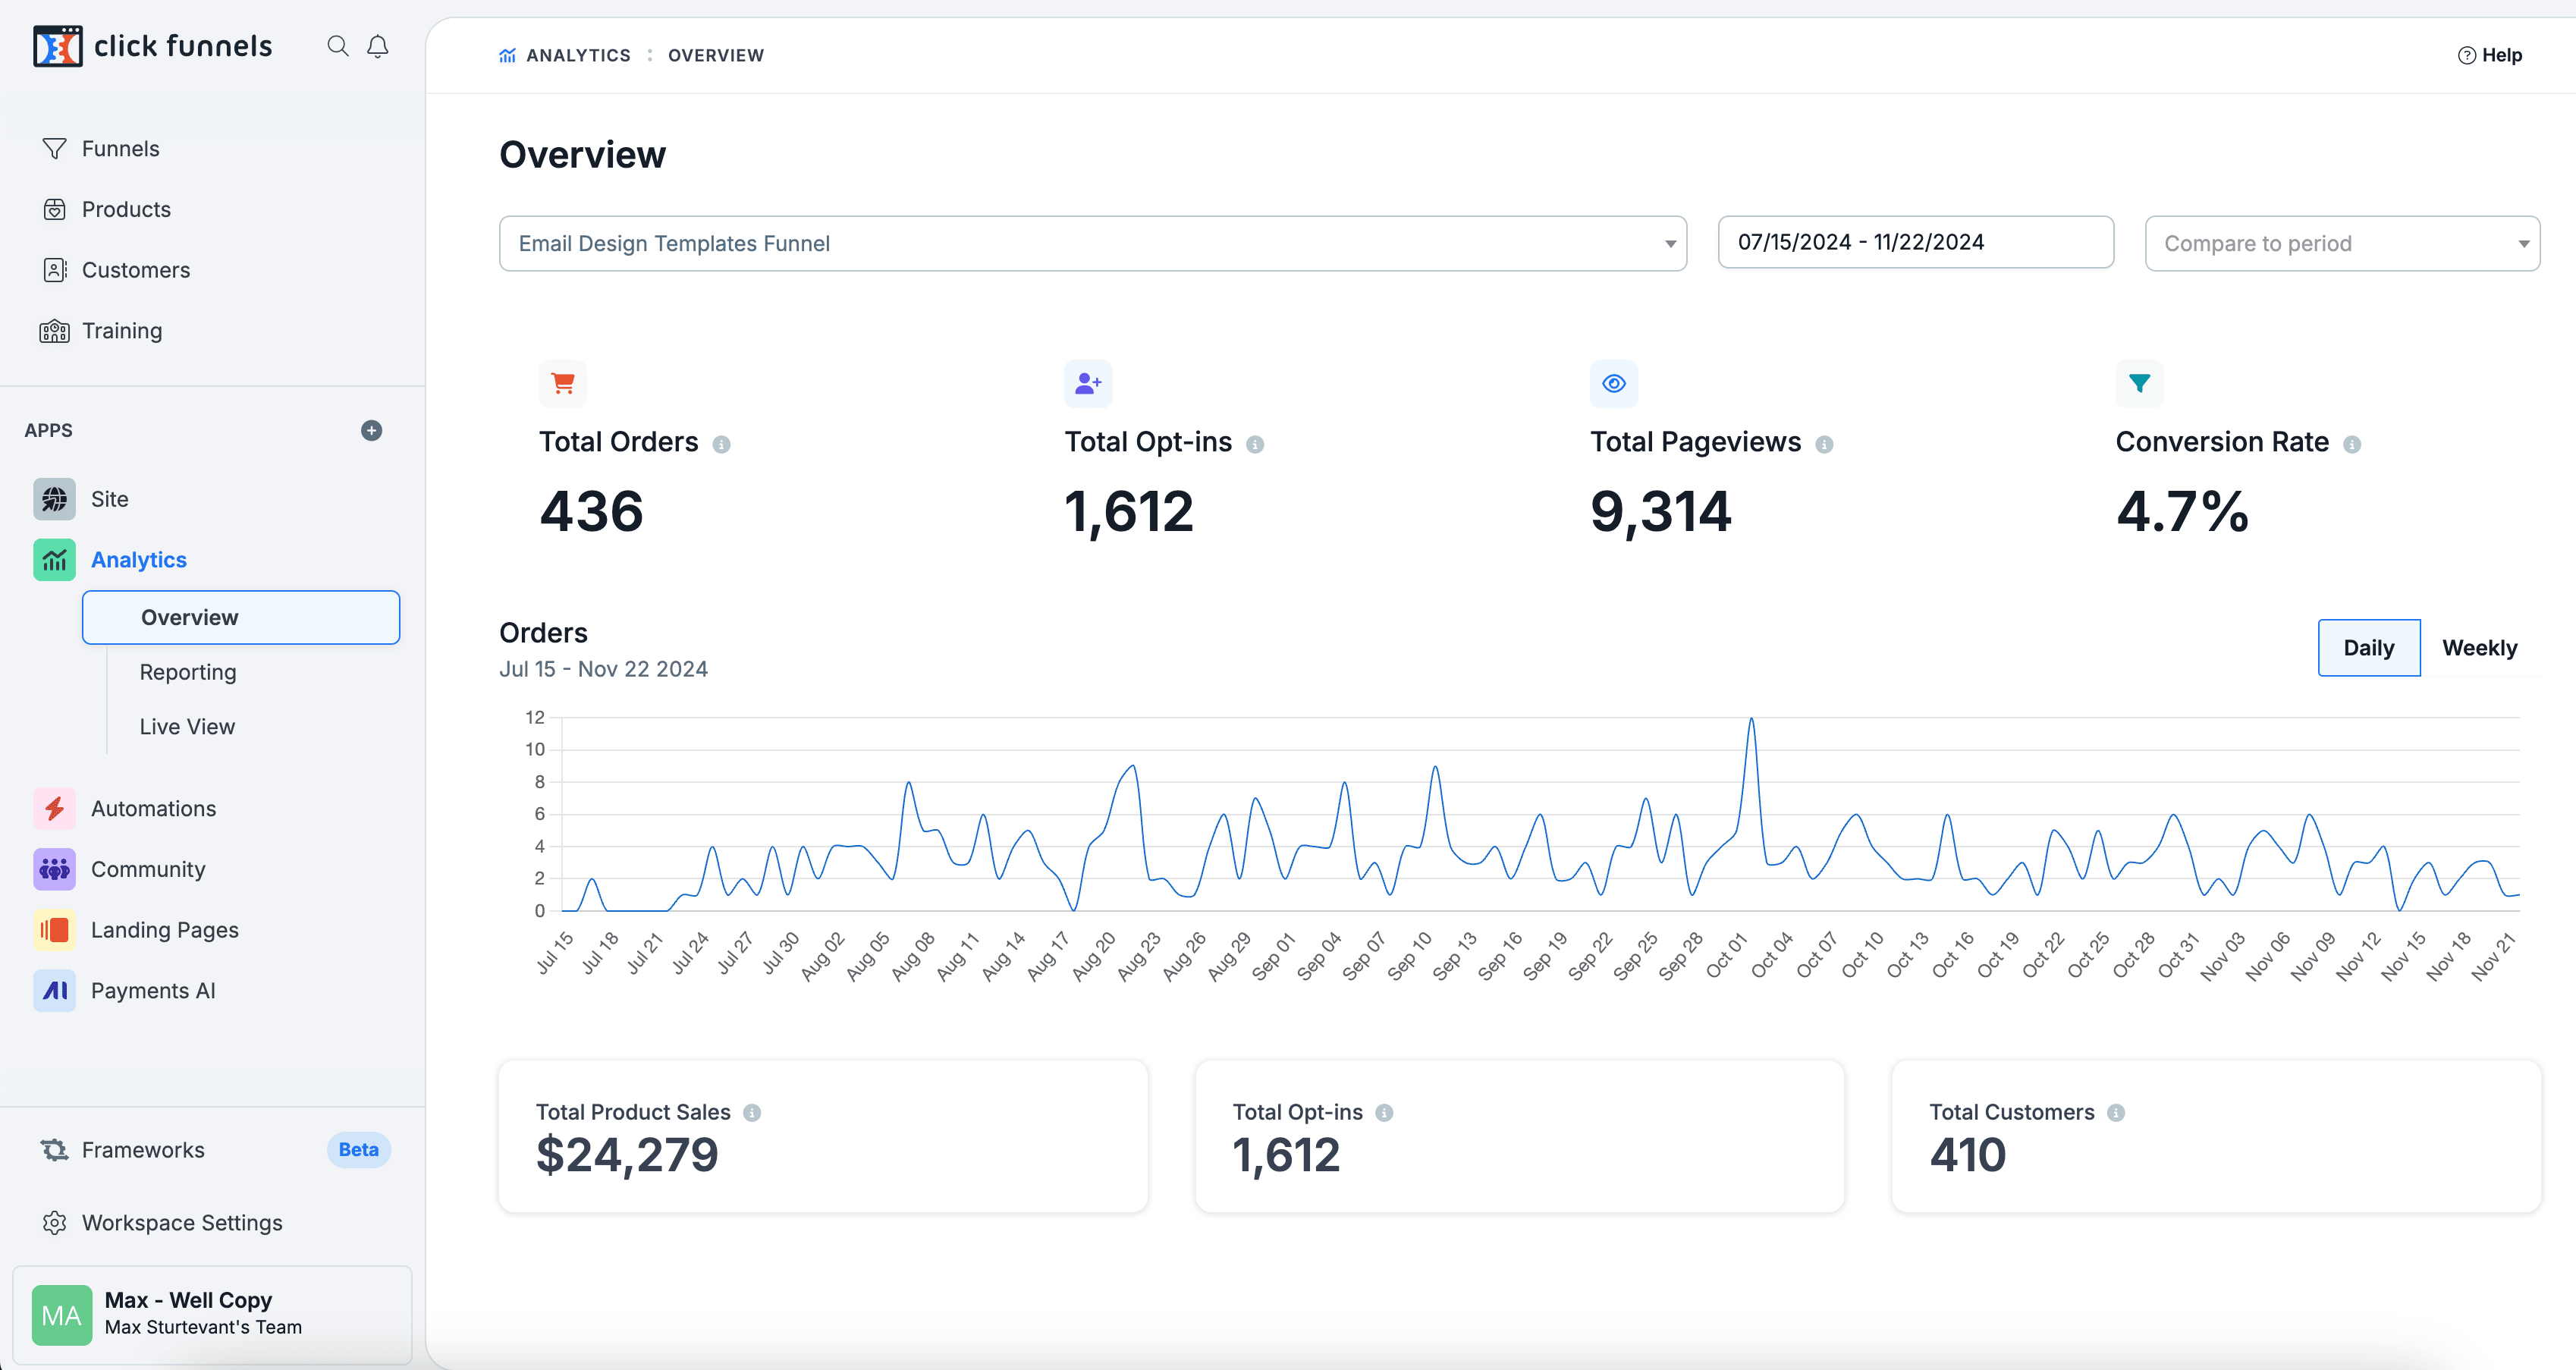Image resolution: width=2576 pixels, height=1370 pixels.
Task: Click the Oct 01 peak on Orders chart
Action: (1751, 720)
